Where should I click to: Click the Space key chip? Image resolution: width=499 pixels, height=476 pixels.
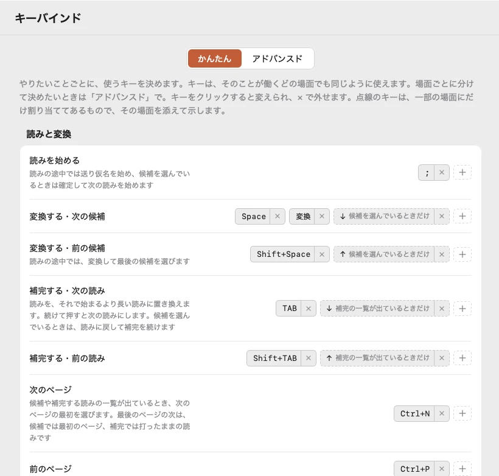(253, 217)
